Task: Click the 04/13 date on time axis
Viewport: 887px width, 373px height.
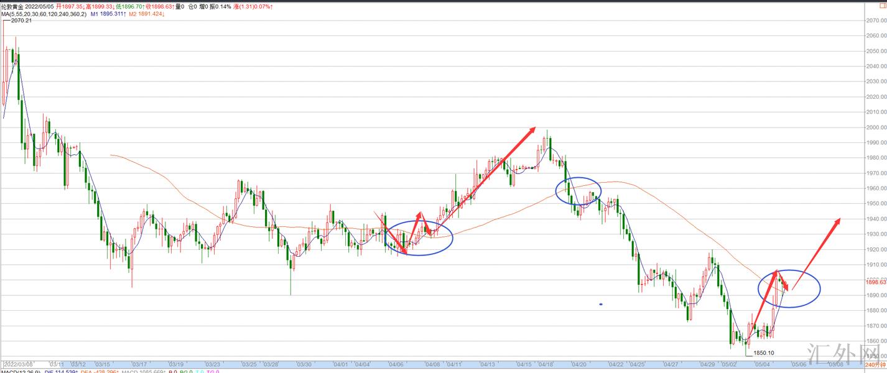Action: [x=487, y=364]
